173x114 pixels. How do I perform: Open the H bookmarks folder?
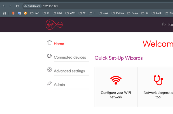pos(92,13)
